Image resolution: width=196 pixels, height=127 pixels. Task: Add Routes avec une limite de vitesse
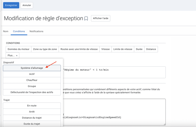79,49
